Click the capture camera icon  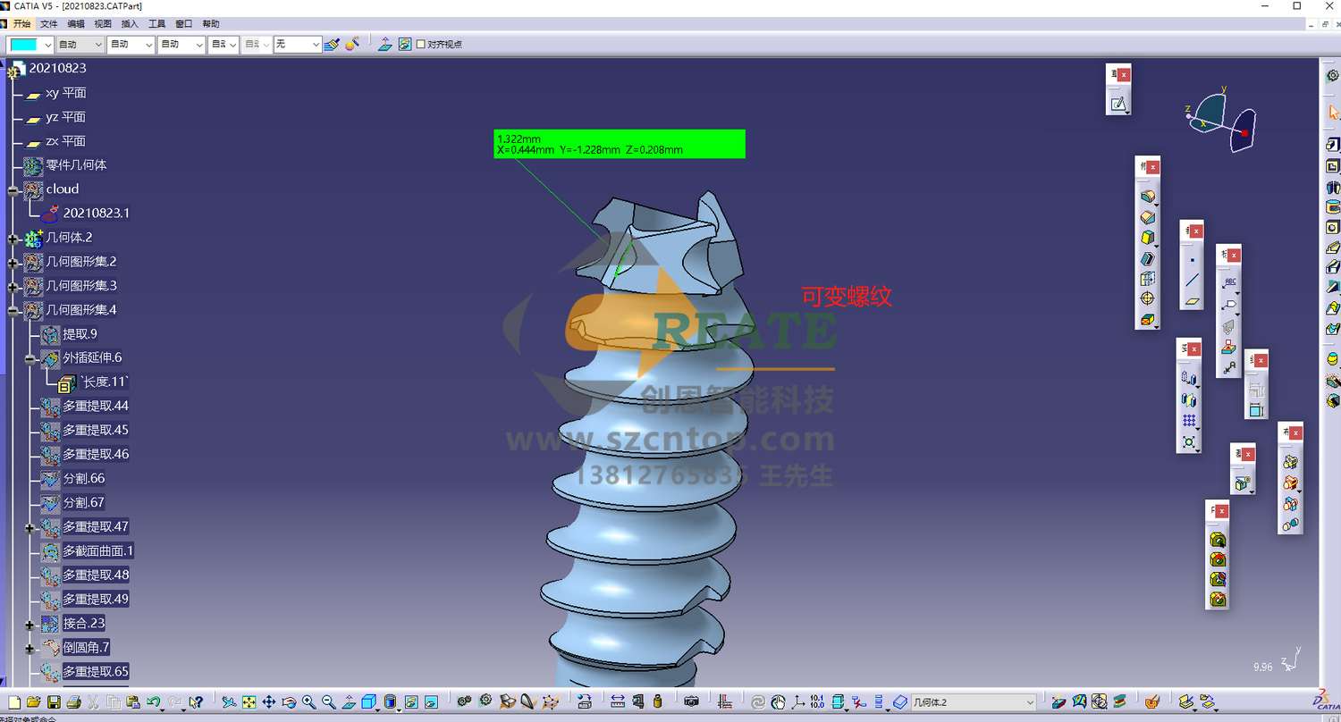click(691, 702)
